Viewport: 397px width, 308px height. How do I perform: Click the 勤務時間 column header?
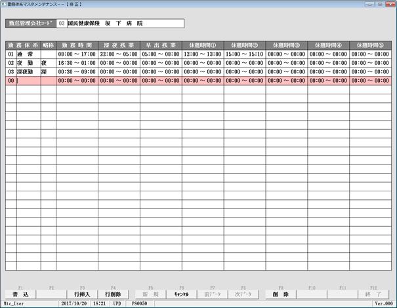pos(77,45)
